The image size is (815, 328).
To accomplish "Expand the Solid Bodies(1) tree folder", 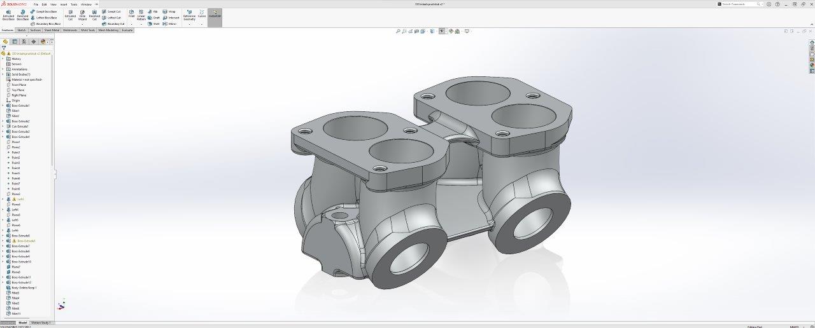I will [x=3, y=74].
